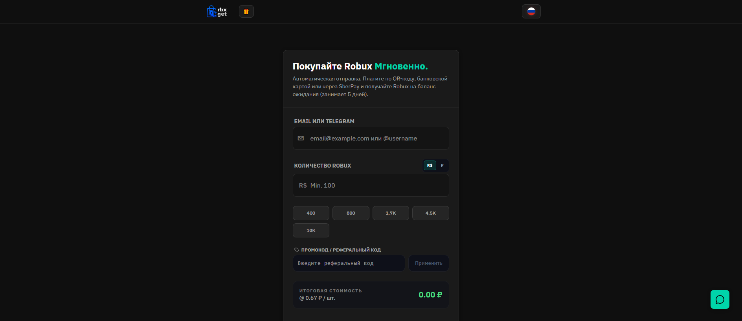Viewport: 742px width, 321px height.
Task: Open the Russian flag language selector
Action: (531, 11)
